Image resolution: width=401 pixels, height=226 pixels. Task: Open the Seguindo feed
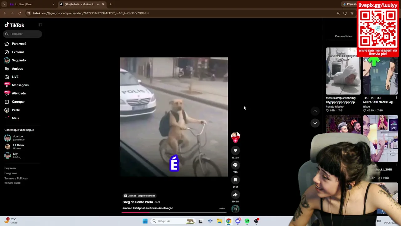pos(15,60)
